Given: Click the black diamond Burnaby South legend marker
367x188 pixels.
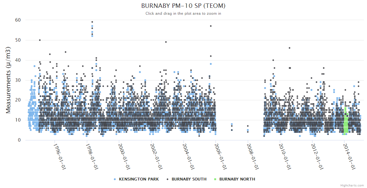Looking at the screenshot, I should [x=168, y=179].
